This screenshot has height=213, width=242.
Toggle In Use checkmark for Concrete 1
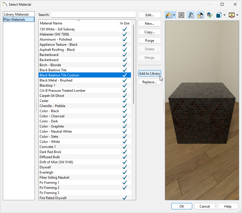click(x=124, y=147)
